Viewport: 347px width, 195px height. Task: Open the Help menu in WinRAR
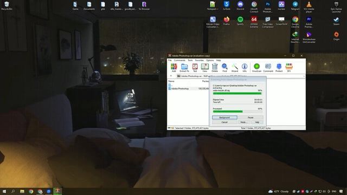(x=219, y=60)
